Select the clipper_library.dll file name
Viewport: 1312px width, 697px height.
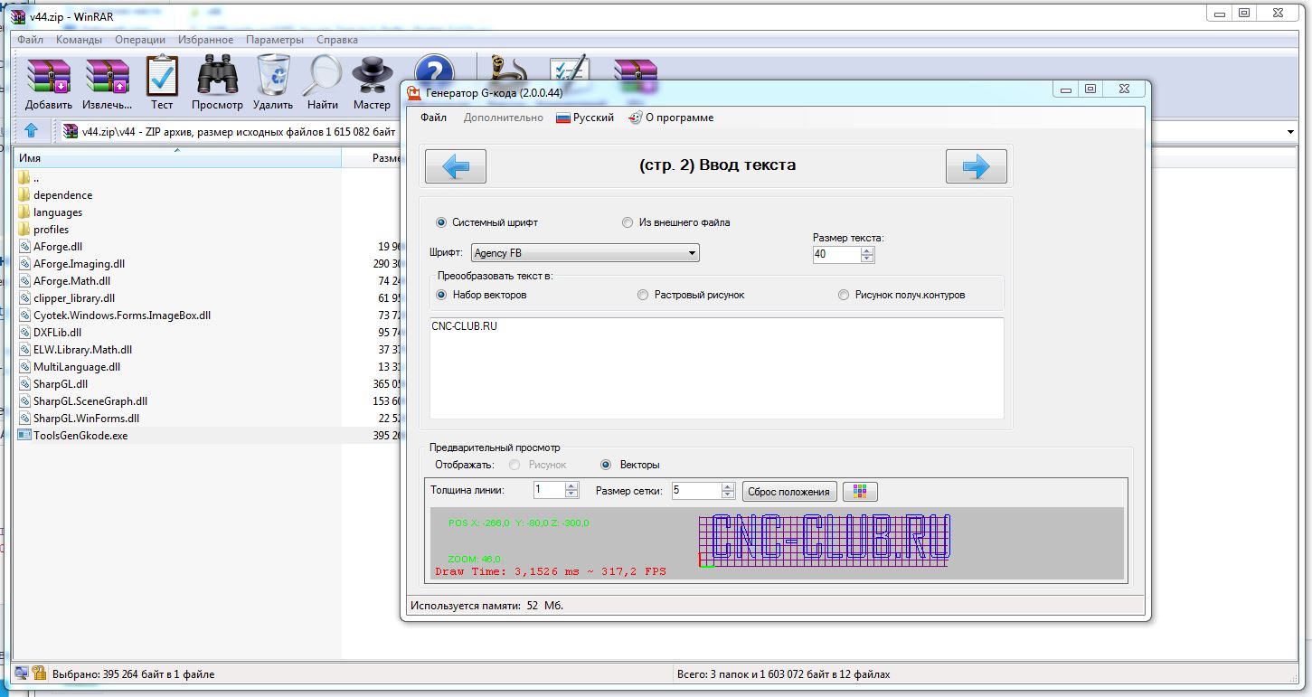coord(74,298)
